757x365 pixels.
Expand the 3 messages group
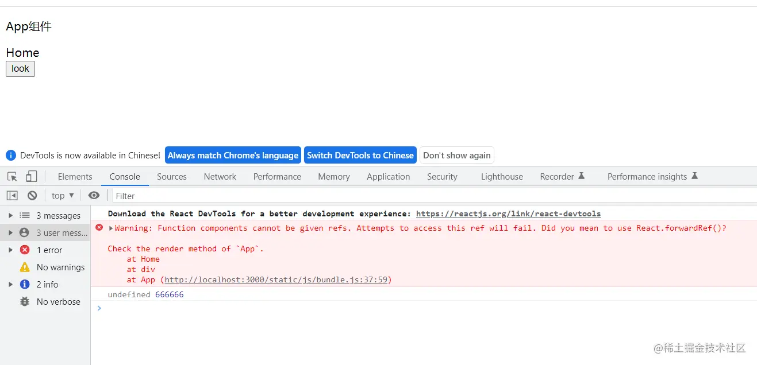[10, 216]
